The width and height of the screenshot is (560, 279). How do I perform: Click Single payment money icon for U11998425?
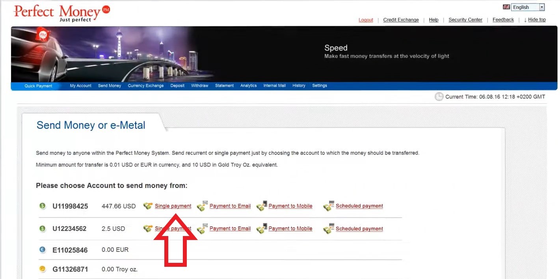point(148,206)
